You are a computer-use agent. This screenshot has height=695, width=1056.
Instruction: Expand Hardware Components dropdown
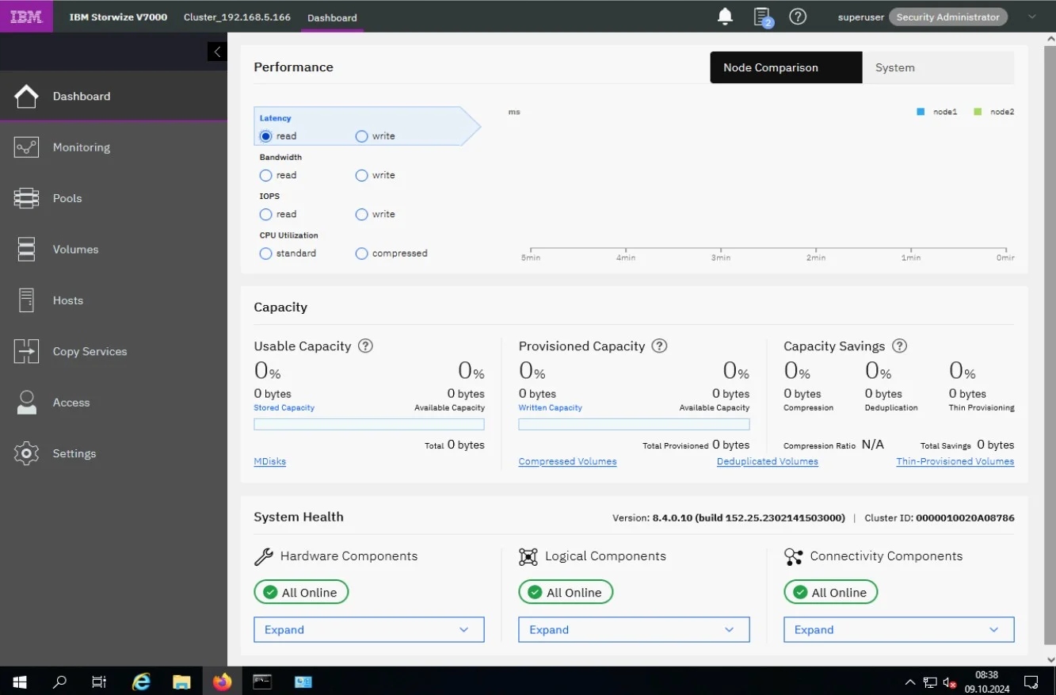point(368,630)
